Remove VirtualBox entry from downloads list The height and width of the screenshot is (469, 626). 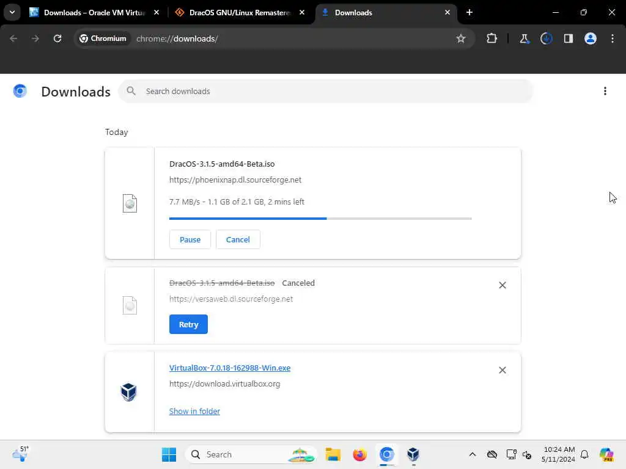(x=503, y=370)
